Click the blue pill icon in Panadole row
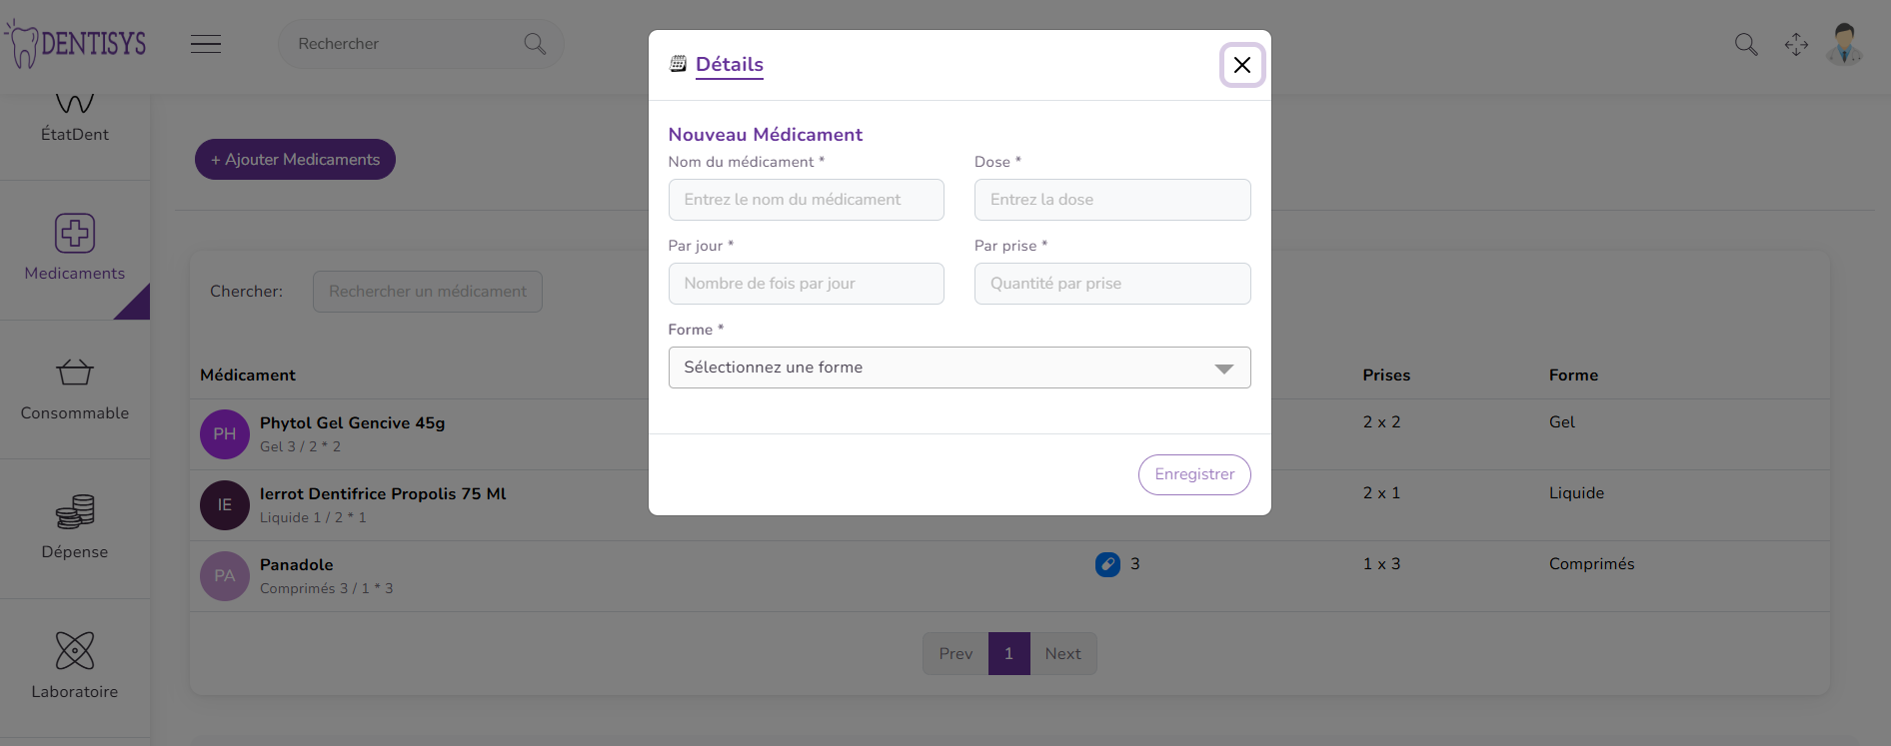Image resolution: width=1891 pixels, height=746 pixels. pyautogui.click(x=1107, y=564)
